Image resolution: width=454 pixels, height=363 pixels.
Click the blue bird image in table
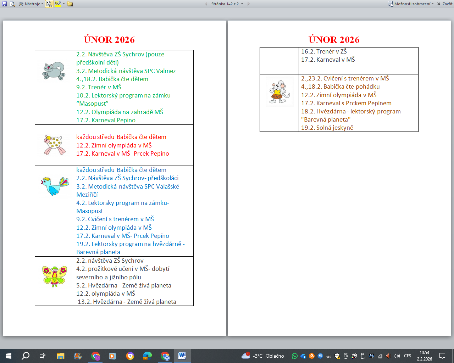[55, 186]
